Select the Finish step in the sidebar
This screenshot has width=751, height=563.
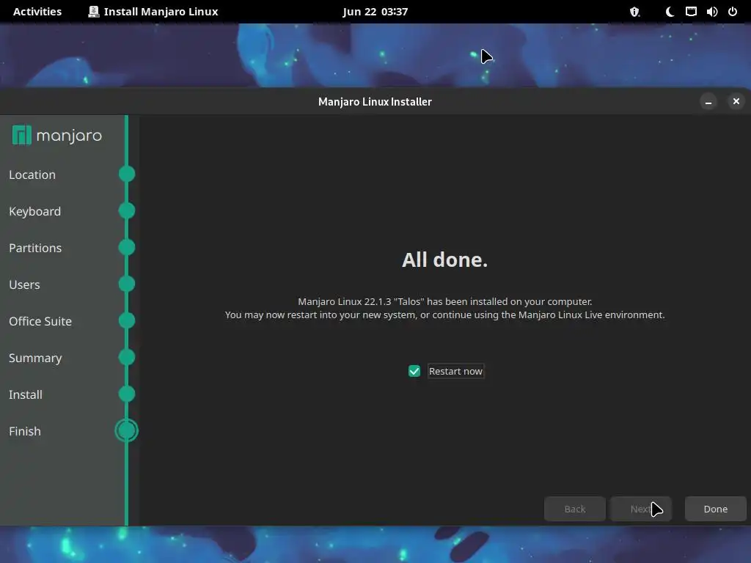(25, 431)
